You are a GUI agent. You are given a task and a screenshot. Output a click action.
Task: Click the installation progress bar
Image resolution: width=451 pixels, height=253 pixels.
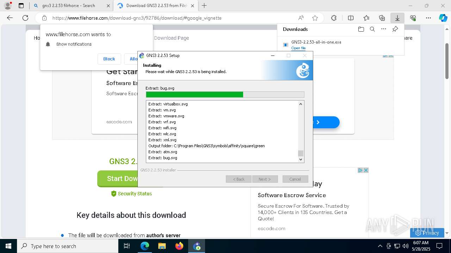pos(225,95)
